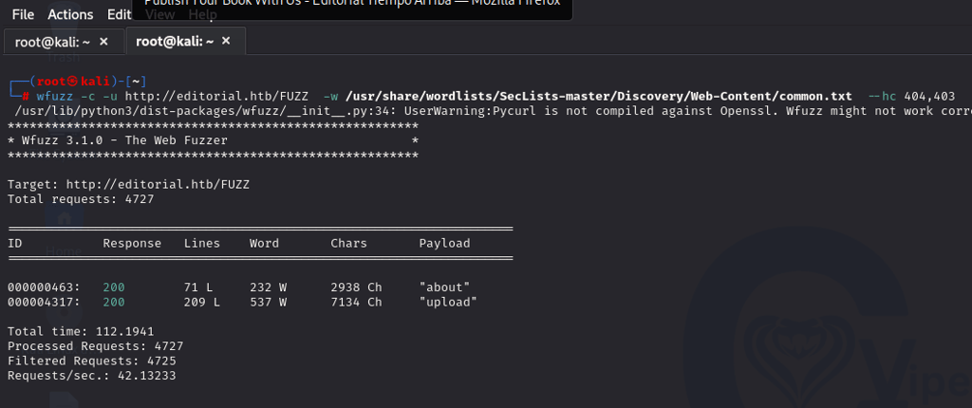Viewport: 972px width, 408px height.
Task: Click the 200 response for upload
Action: (x=114, y=302)
